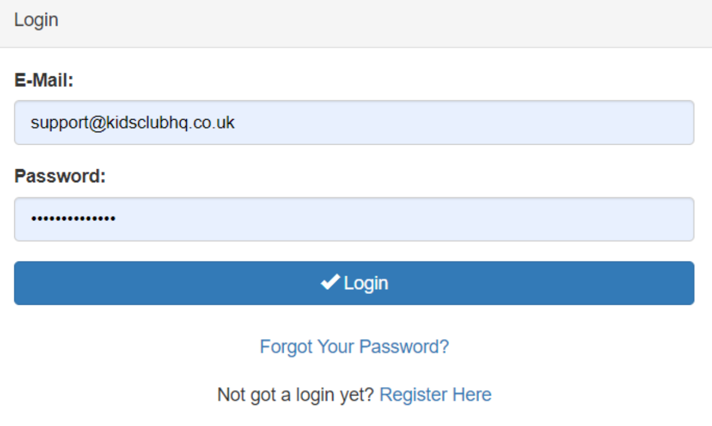Click the gray Login header bar
The height and width of the screenshot is (426, 712).
click(x=356, y=23)
